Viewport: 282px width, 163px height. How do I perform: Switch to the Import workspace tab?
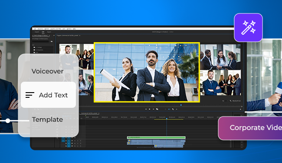point(37,32)
